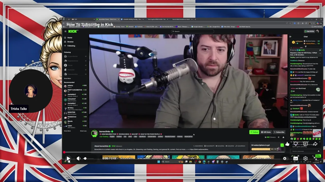
Task: Share stream icon beside viewer count
Action: pyautogui.click(x=278, y=137)
